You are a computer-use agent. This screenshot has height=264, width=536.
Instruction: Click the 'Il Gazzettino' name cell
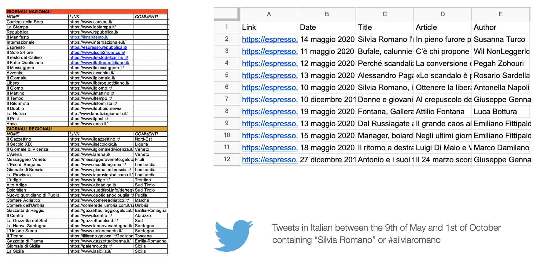pos(37,139)
